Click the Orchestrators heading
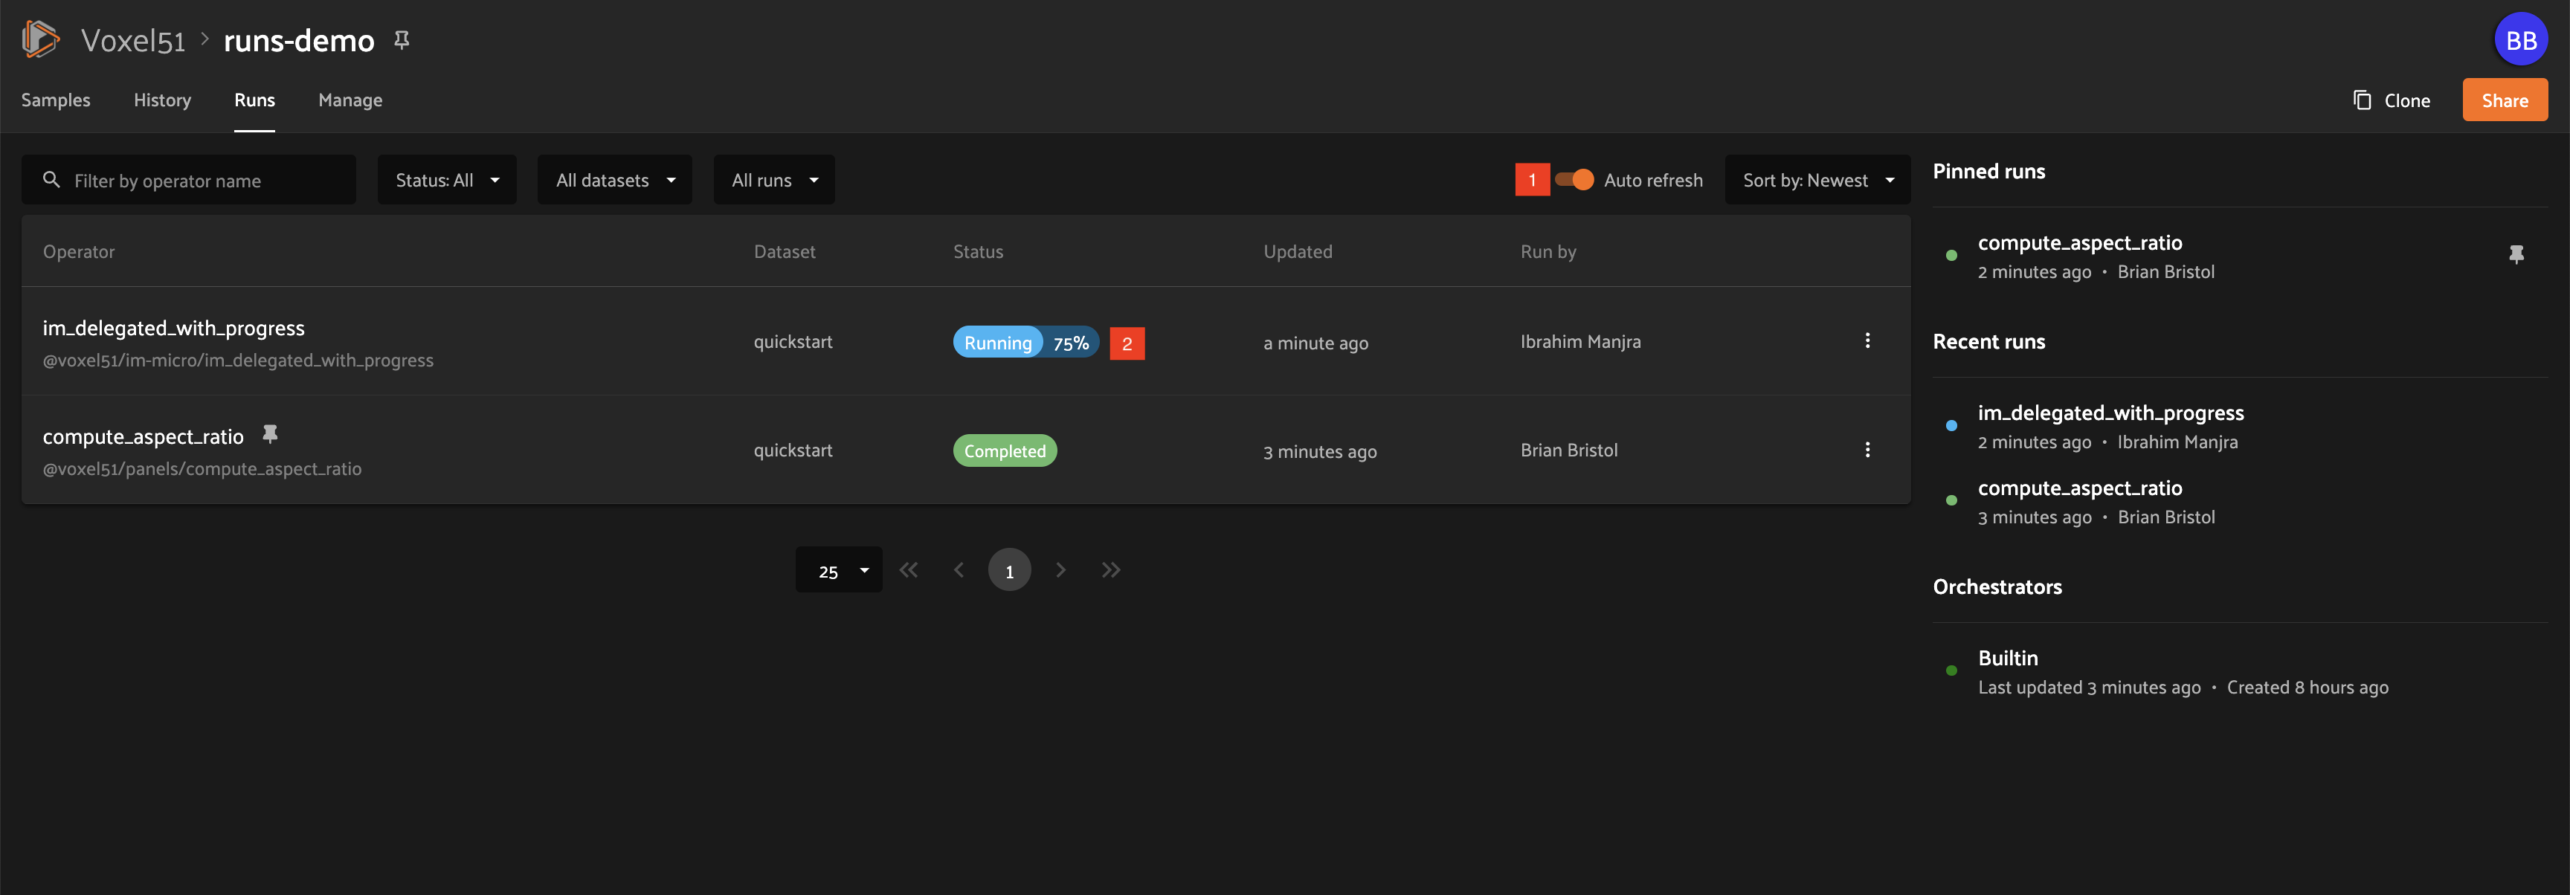The image size is (2570, 895). coord(1997,587)
